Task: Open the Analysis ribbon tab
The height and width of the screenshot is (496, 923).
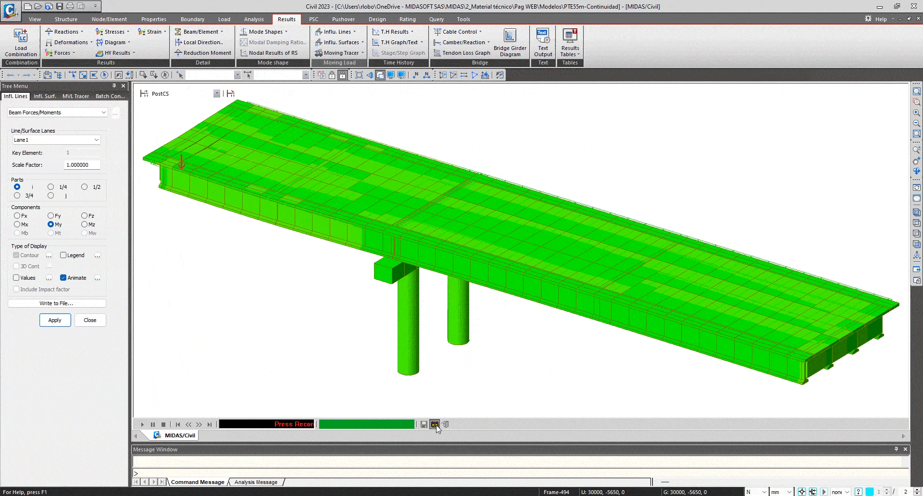Action: point(254,19)
